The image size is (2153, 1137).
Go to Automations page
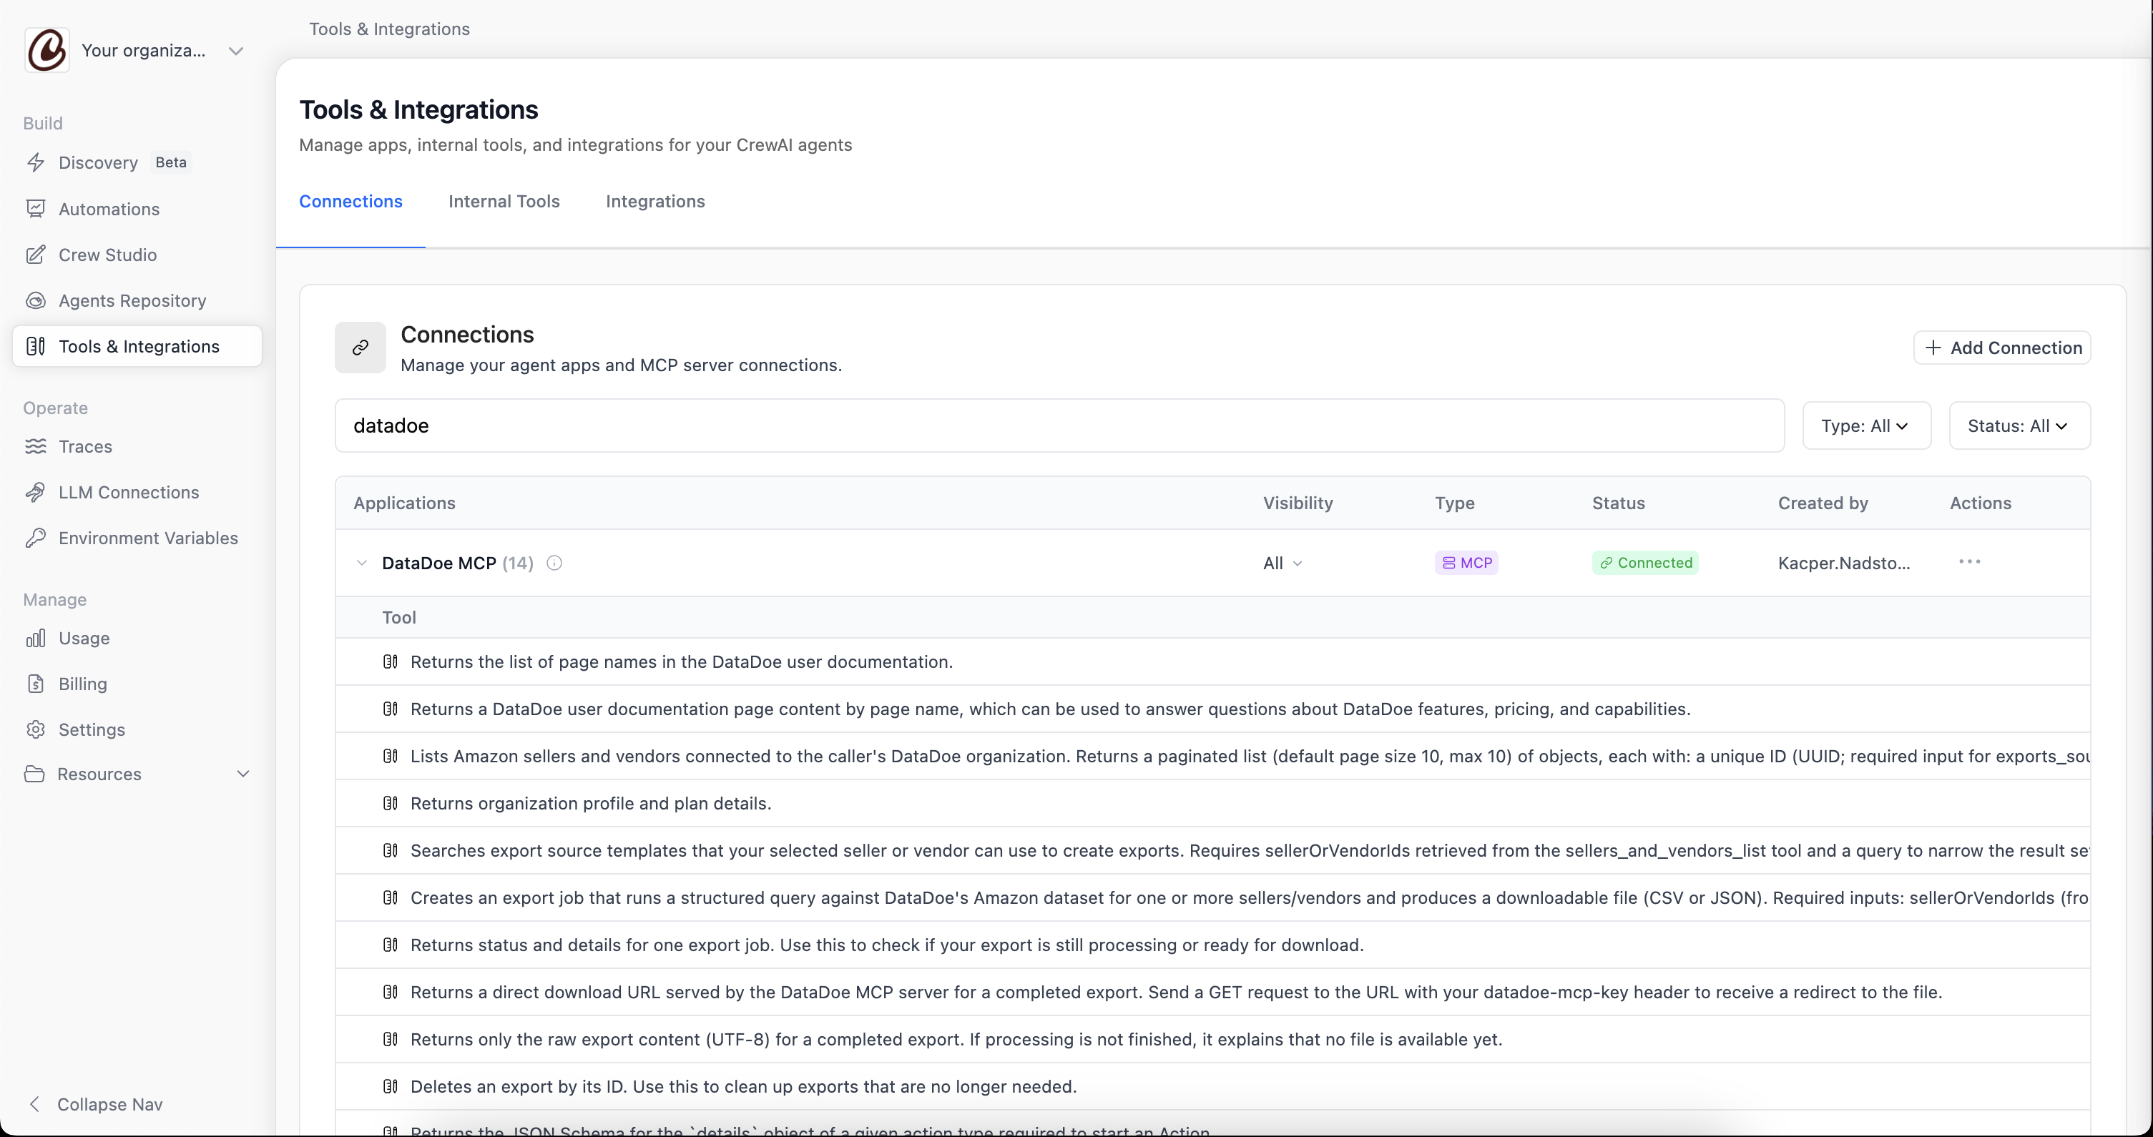[109, 209]
